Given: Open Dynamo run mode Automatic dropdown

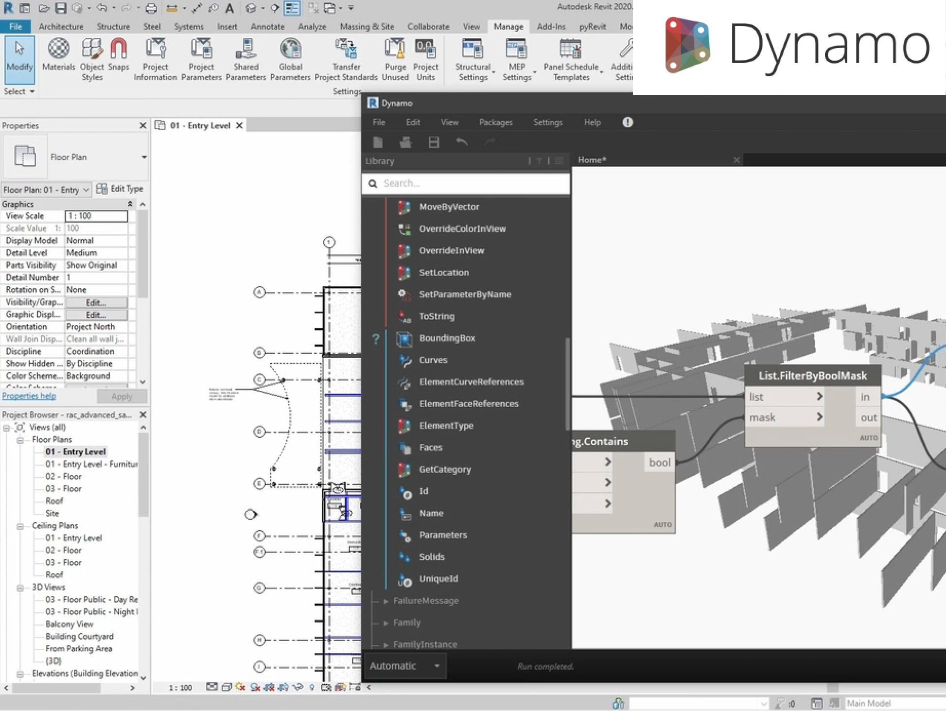Looking at the screenshot, I should click(x=404, y=666).
